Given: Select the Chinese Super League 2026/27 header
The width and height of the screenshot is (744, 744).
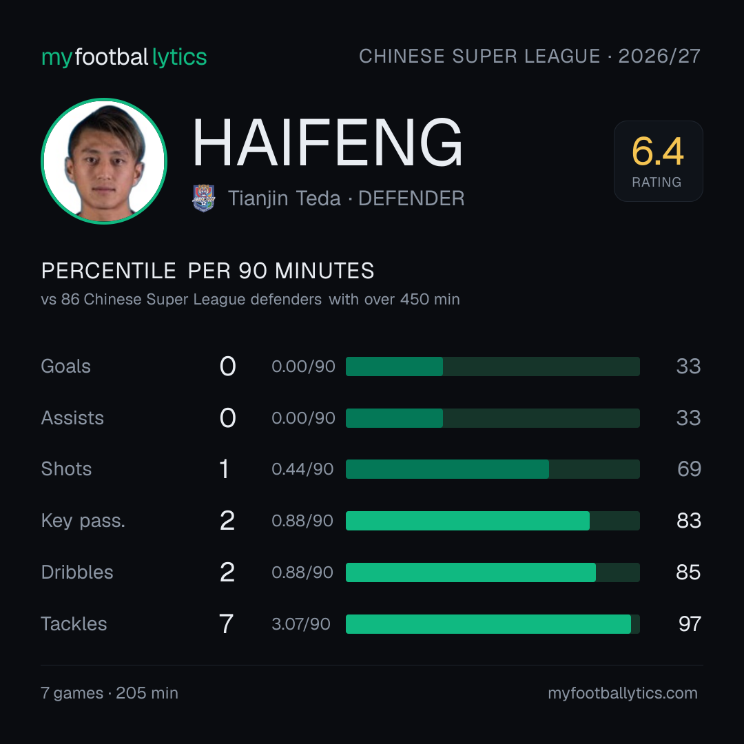Looking at the screenshot, I should tap(530, 56).
